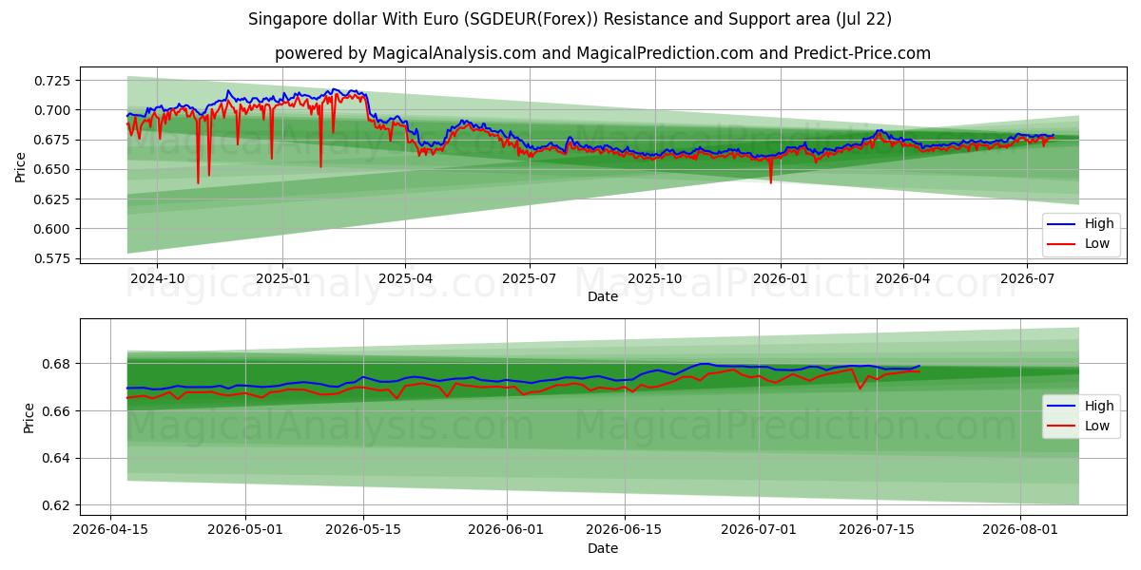The height and width of the screenshot is (570, 1141).
Task: Click the 2026-07-01 date tick label
Action: point(760,530)
